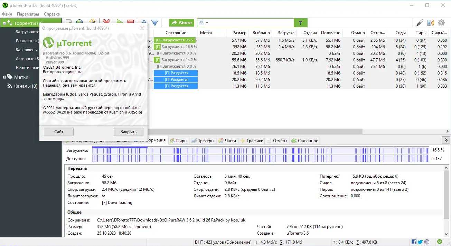Screen dimensions: 451x246
Task: Click the green network status checkmark icon
Action: click(439, 242)
